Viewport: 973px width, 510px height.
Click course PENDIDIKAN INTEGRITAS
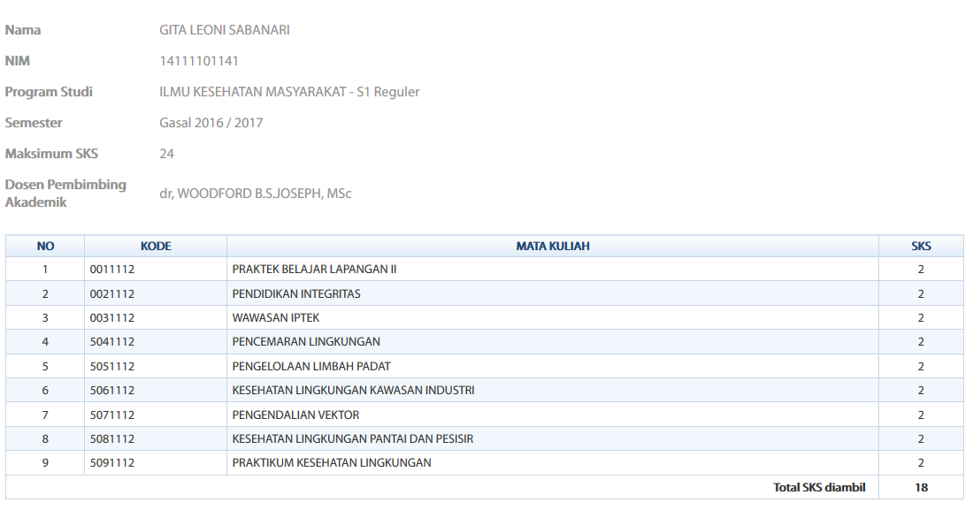296,293
